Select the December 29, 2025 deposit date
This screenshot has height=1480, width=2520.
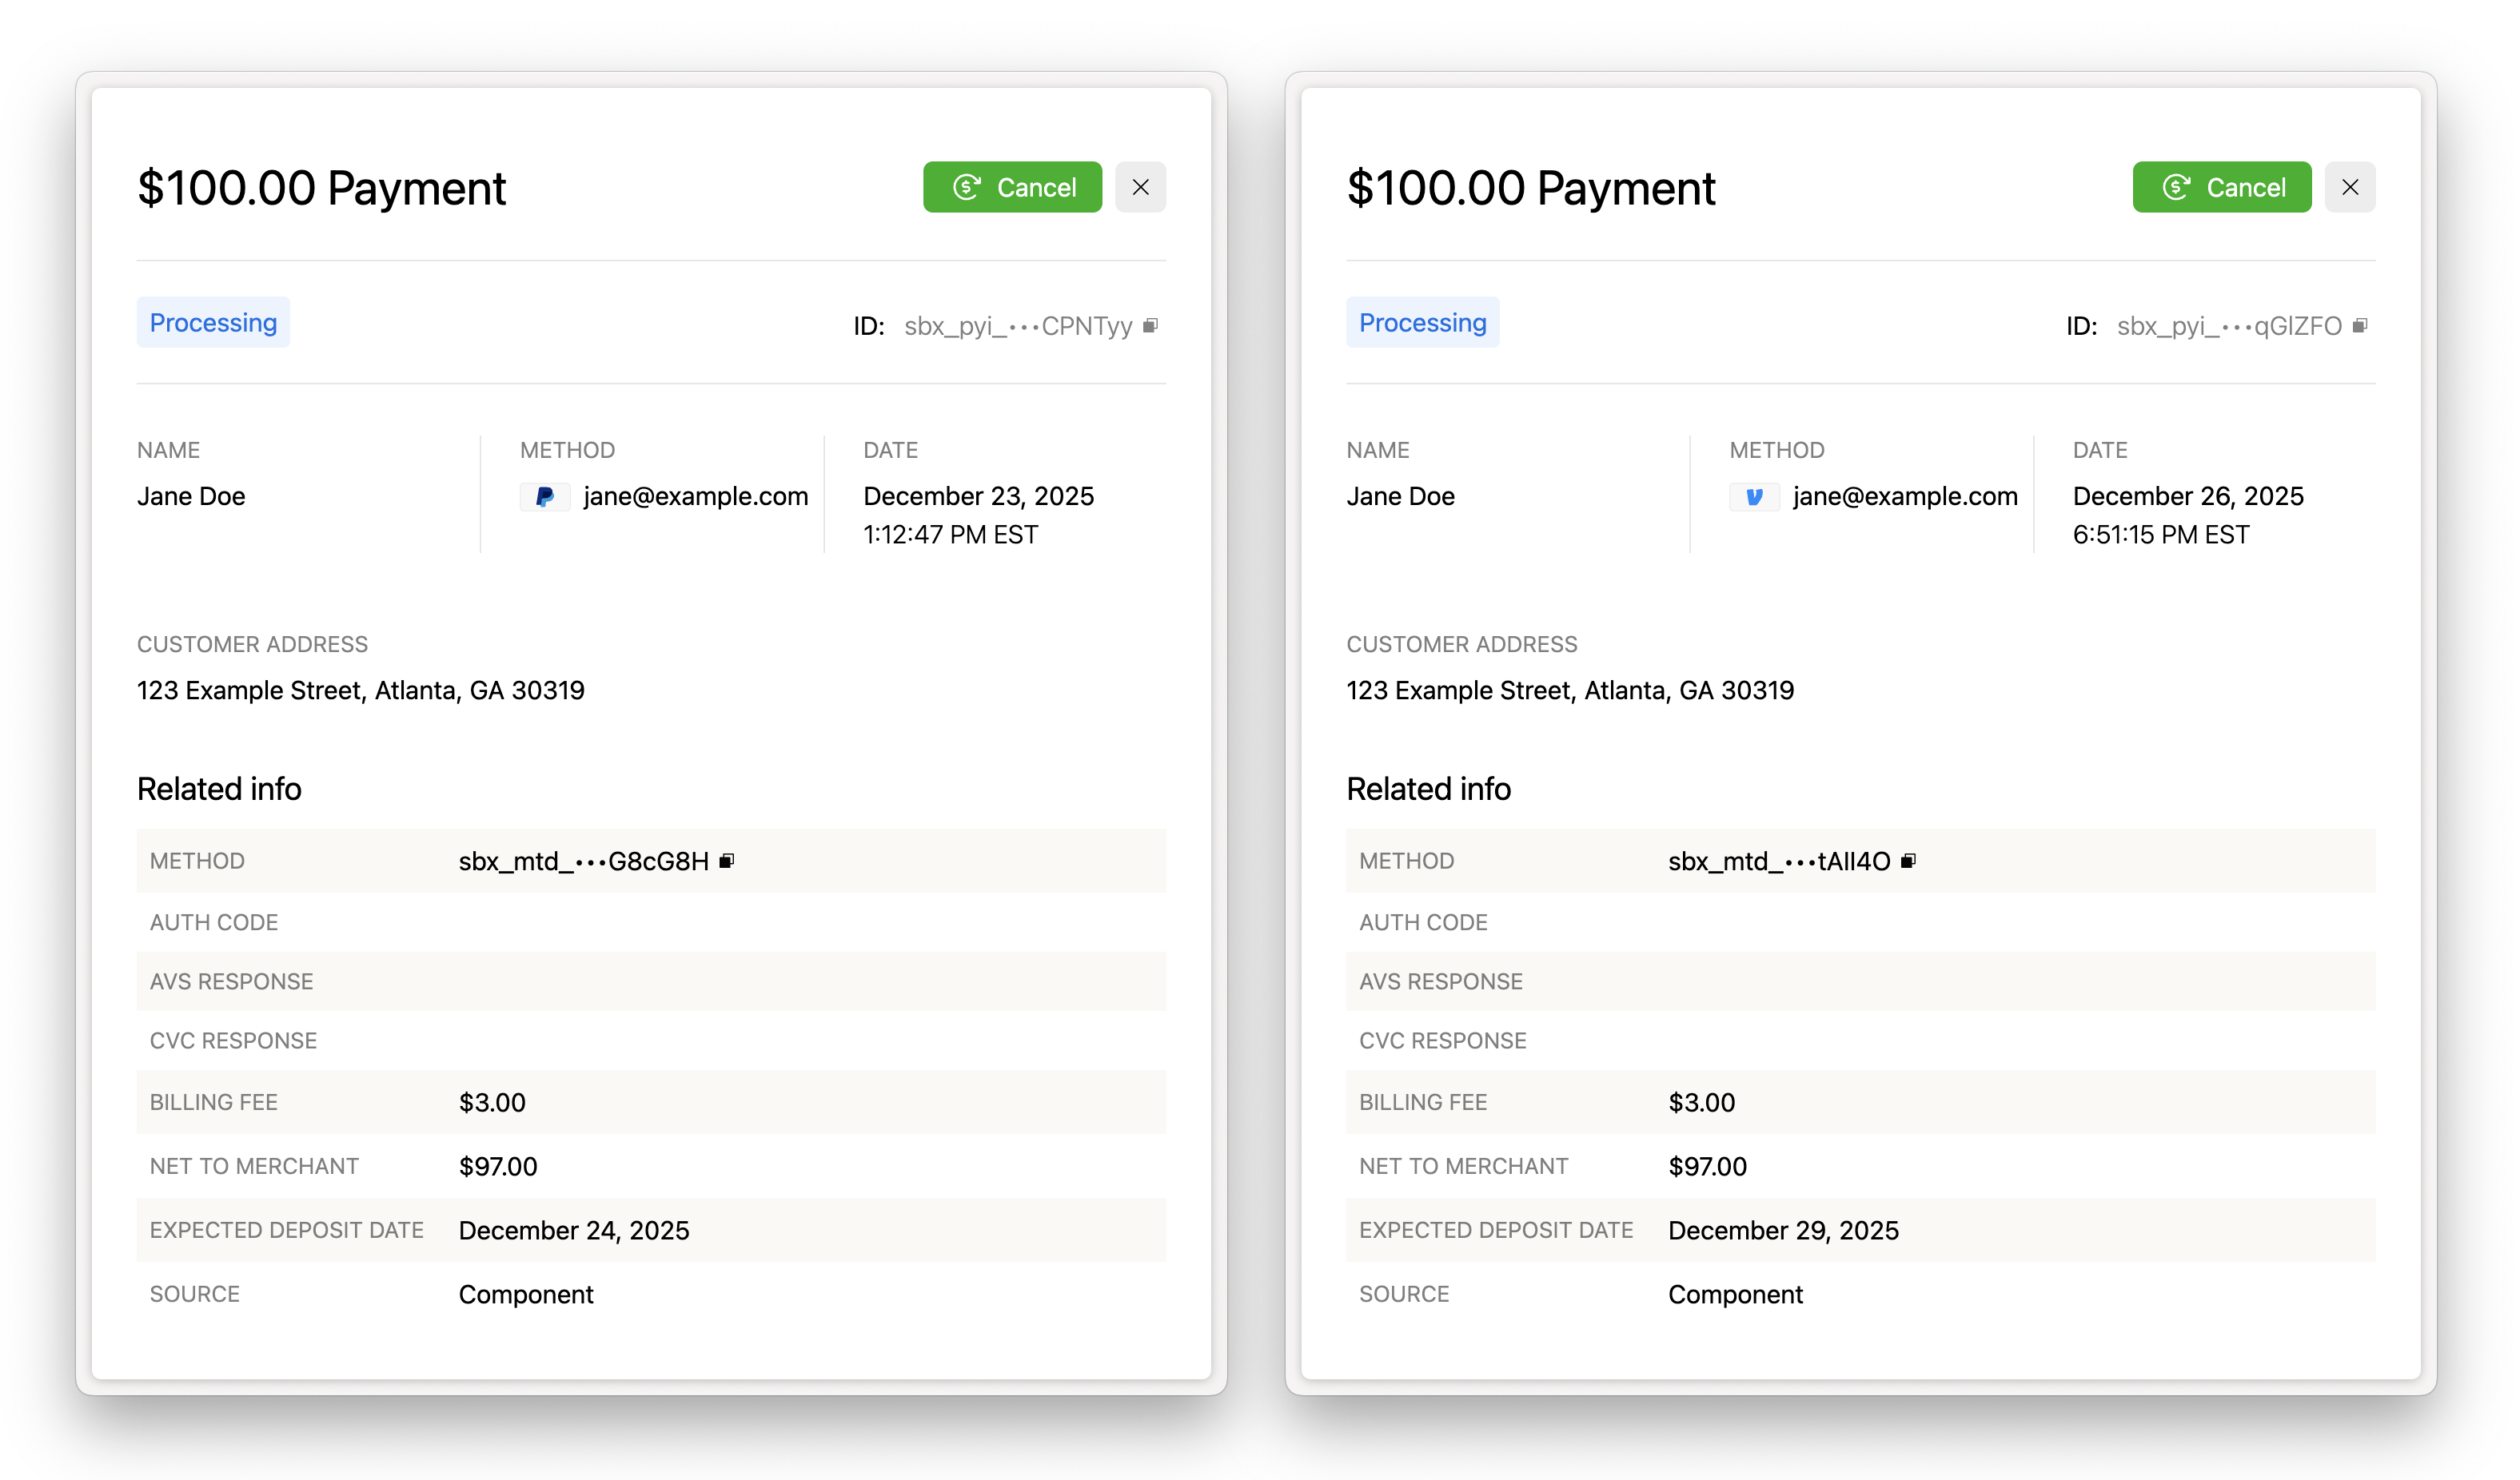point(1783,1230)
